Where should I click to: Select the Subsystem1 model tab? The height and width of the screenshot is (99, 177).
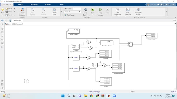[x=17, y=20]
